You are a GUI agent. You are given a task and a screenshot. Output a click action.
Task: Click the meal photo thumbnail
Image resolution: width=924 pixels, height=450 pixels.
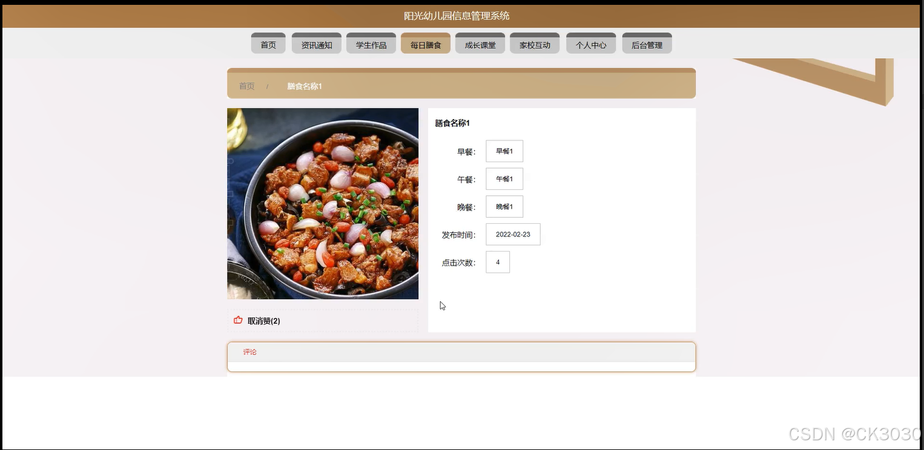click(x=323, y=203)
